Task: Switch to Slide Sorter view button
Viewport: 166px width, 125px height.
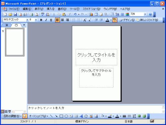Action: (6, 111)
